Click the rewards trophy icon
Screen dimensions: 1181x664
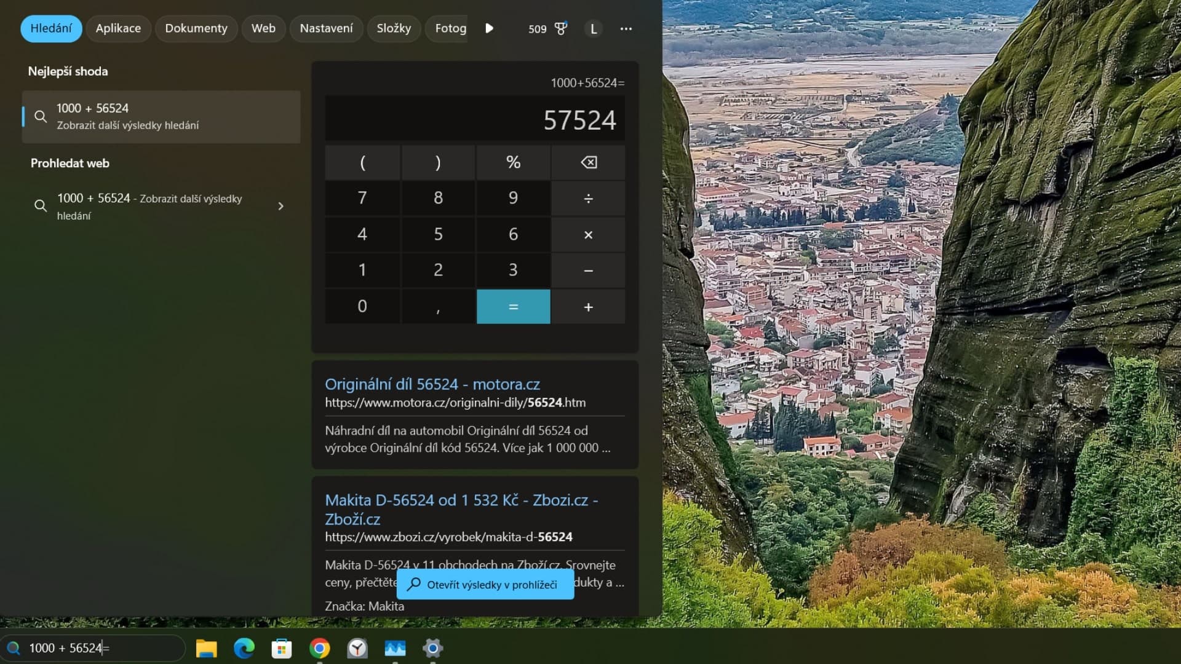pos(560,28)
